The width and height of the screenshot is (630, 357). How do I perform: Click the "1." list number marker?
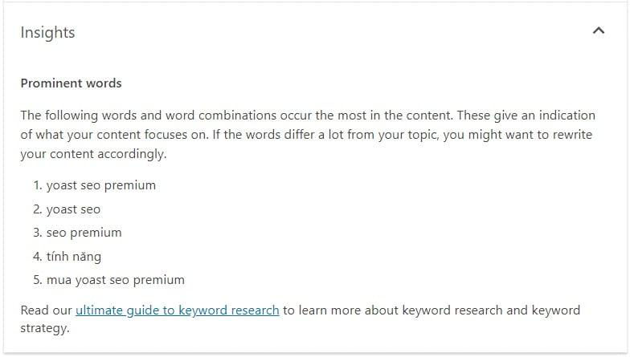[x=38, y=185]
